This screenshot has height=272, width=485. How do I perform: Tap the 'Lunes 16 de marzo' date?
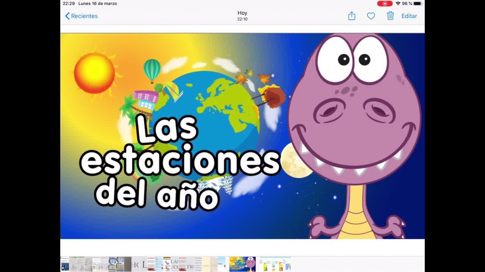97,3
